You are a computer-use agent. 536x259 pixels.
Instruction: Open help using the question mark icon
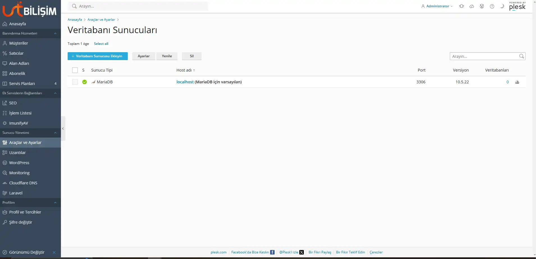coord(492,6)
